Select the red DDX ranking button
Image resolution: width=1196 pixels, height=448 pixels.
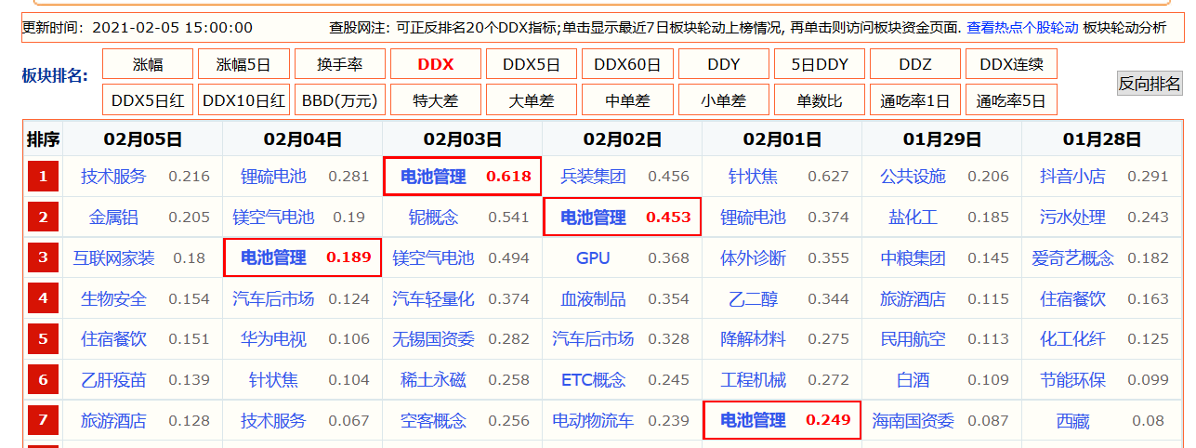pyautogui.click(x=436, y=64)
